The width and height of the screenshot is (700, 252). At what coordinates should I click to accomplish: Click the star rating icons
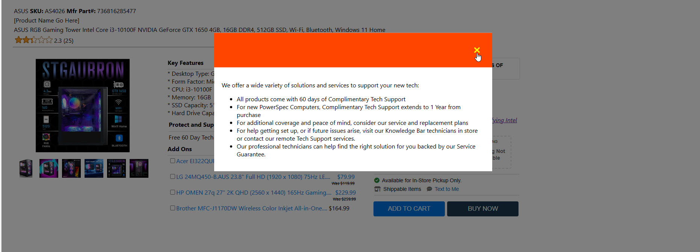(x=33, y=40)
